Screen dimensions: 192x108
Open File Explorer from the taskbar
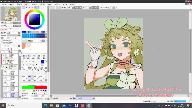point(51,105)
